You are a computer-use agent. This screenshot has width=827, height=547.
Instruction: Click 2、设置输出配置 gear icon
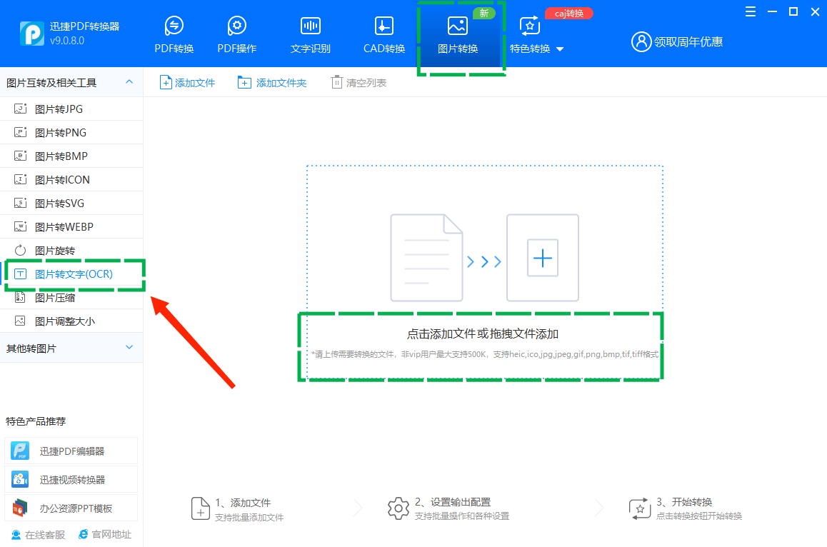(x=399, y=508)
